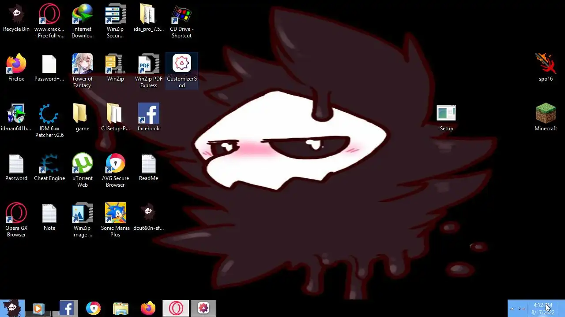This screenshot has width=565, height=317.
Task: Open the media player taskbar icon
Action: pos(38,308)
